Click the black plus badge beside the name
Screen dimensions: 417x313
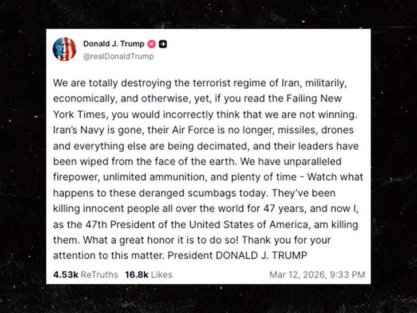coord(163,44)
